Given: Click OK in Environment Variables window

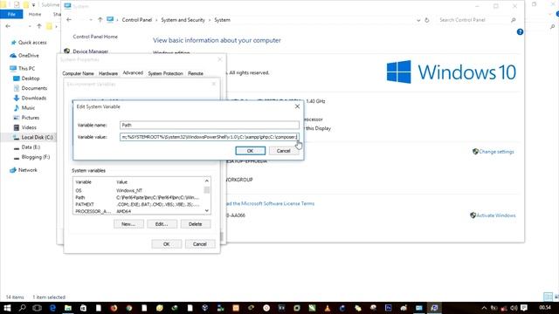Looking at the screenshot, I should [x=167, y=244].
